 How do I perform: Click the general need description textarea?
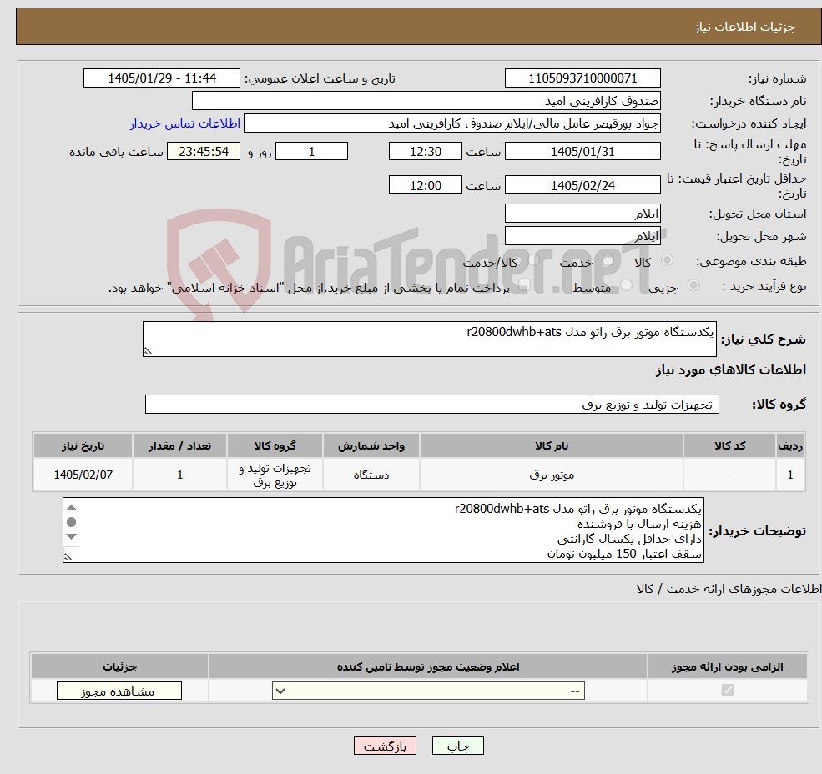pyautogui.click(x=429, y=339)
